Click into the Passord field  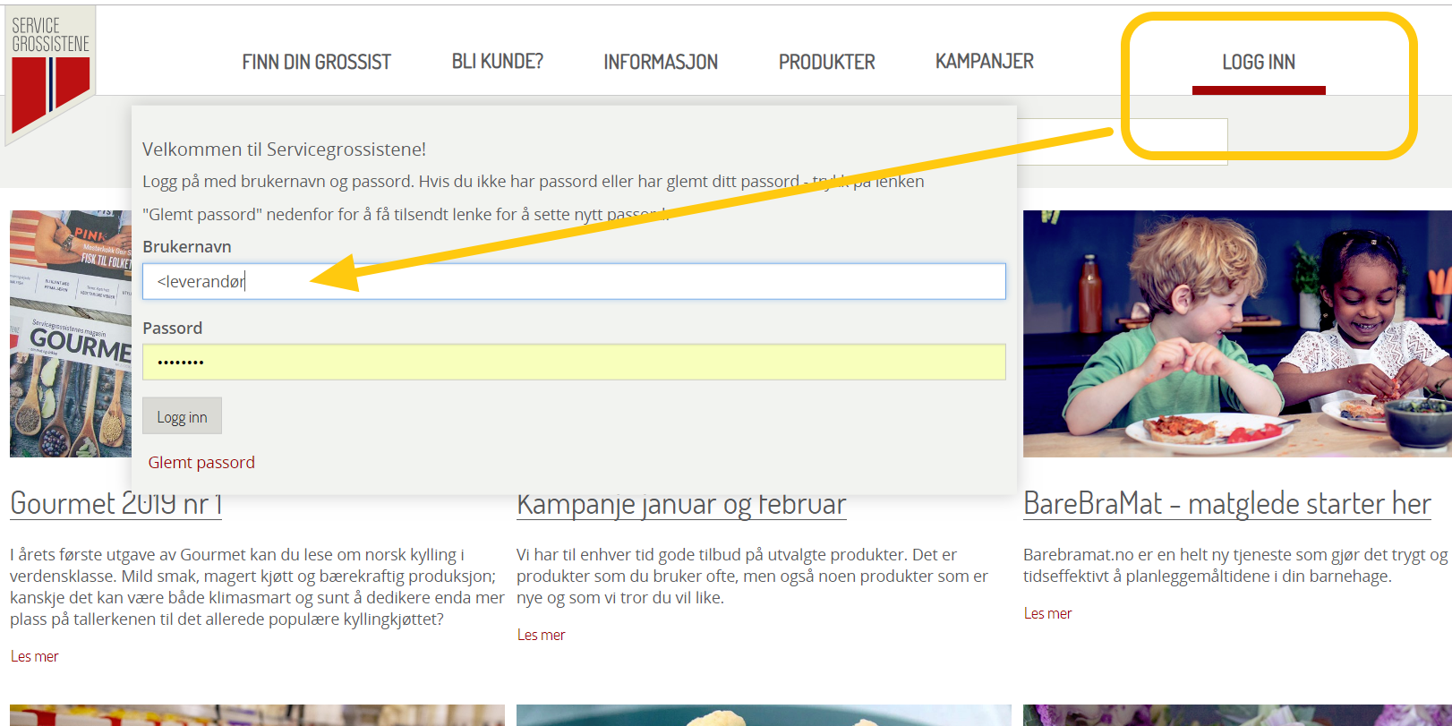coord(573,363)
